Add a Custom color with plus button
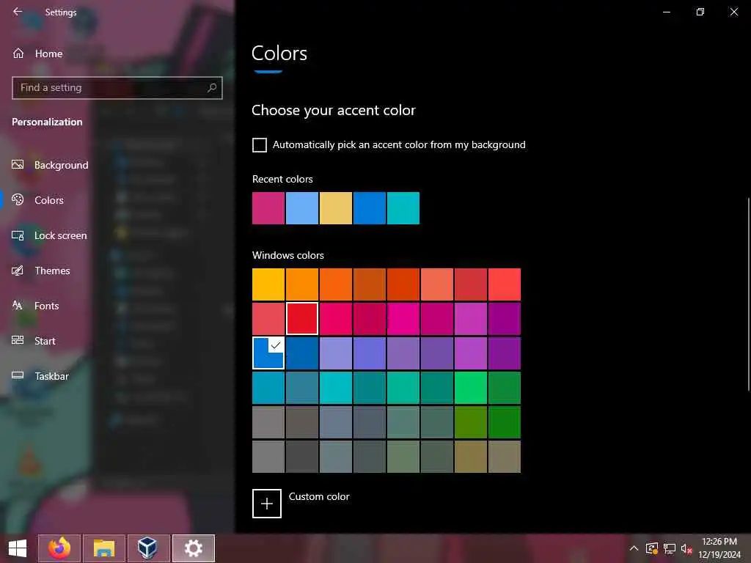 click(267, 504)
